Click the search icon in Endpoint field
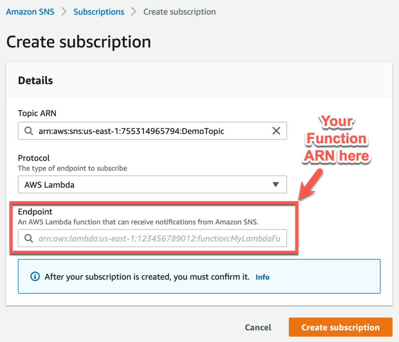399x342 pixels. 28,239
